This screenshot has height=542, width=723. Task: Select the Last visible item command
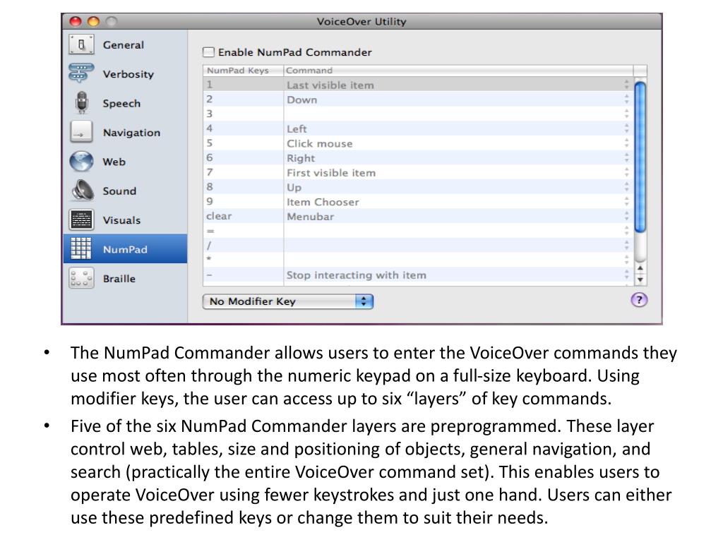(330, 85)
